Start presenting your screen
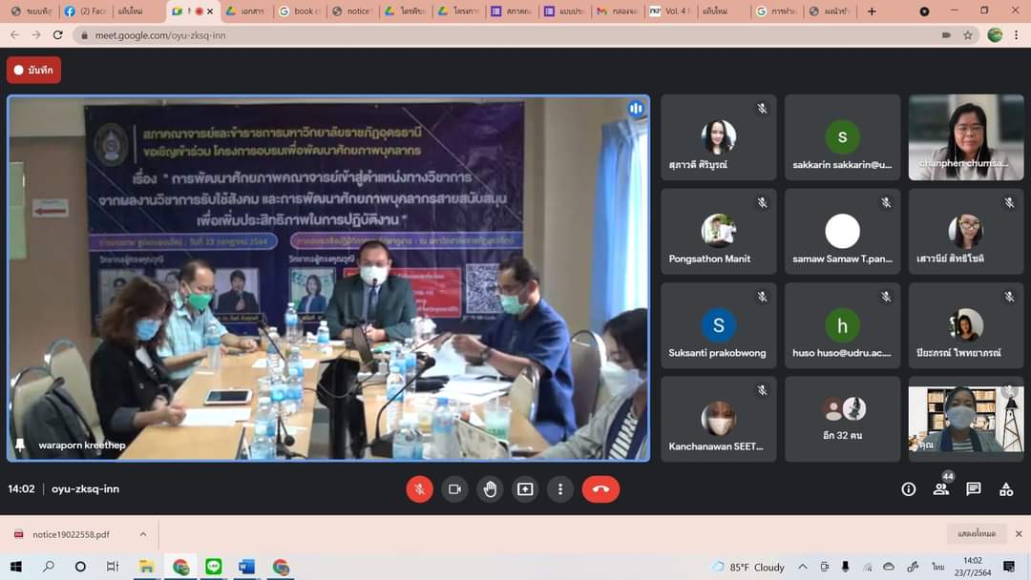Viewport: 1031px width, 580px height. pos(525,489)
